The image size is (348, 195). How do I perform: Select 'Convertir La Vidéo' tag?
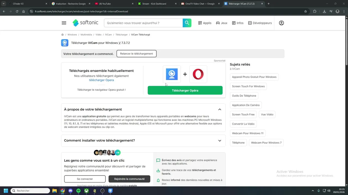(x=243, y=124)
